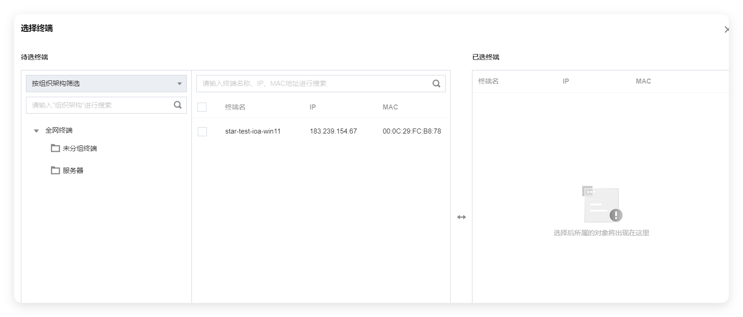Click the 终端名 header in 已选终端 panel
The height and width of the screenshot is (317, 743).
(488, 81)
